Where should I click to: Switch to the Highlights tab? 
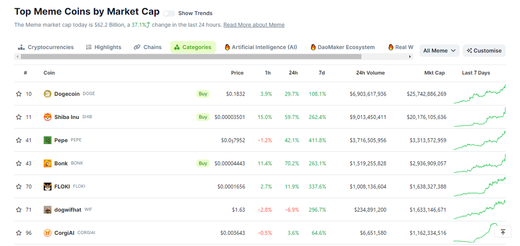[x=104, y=47]
